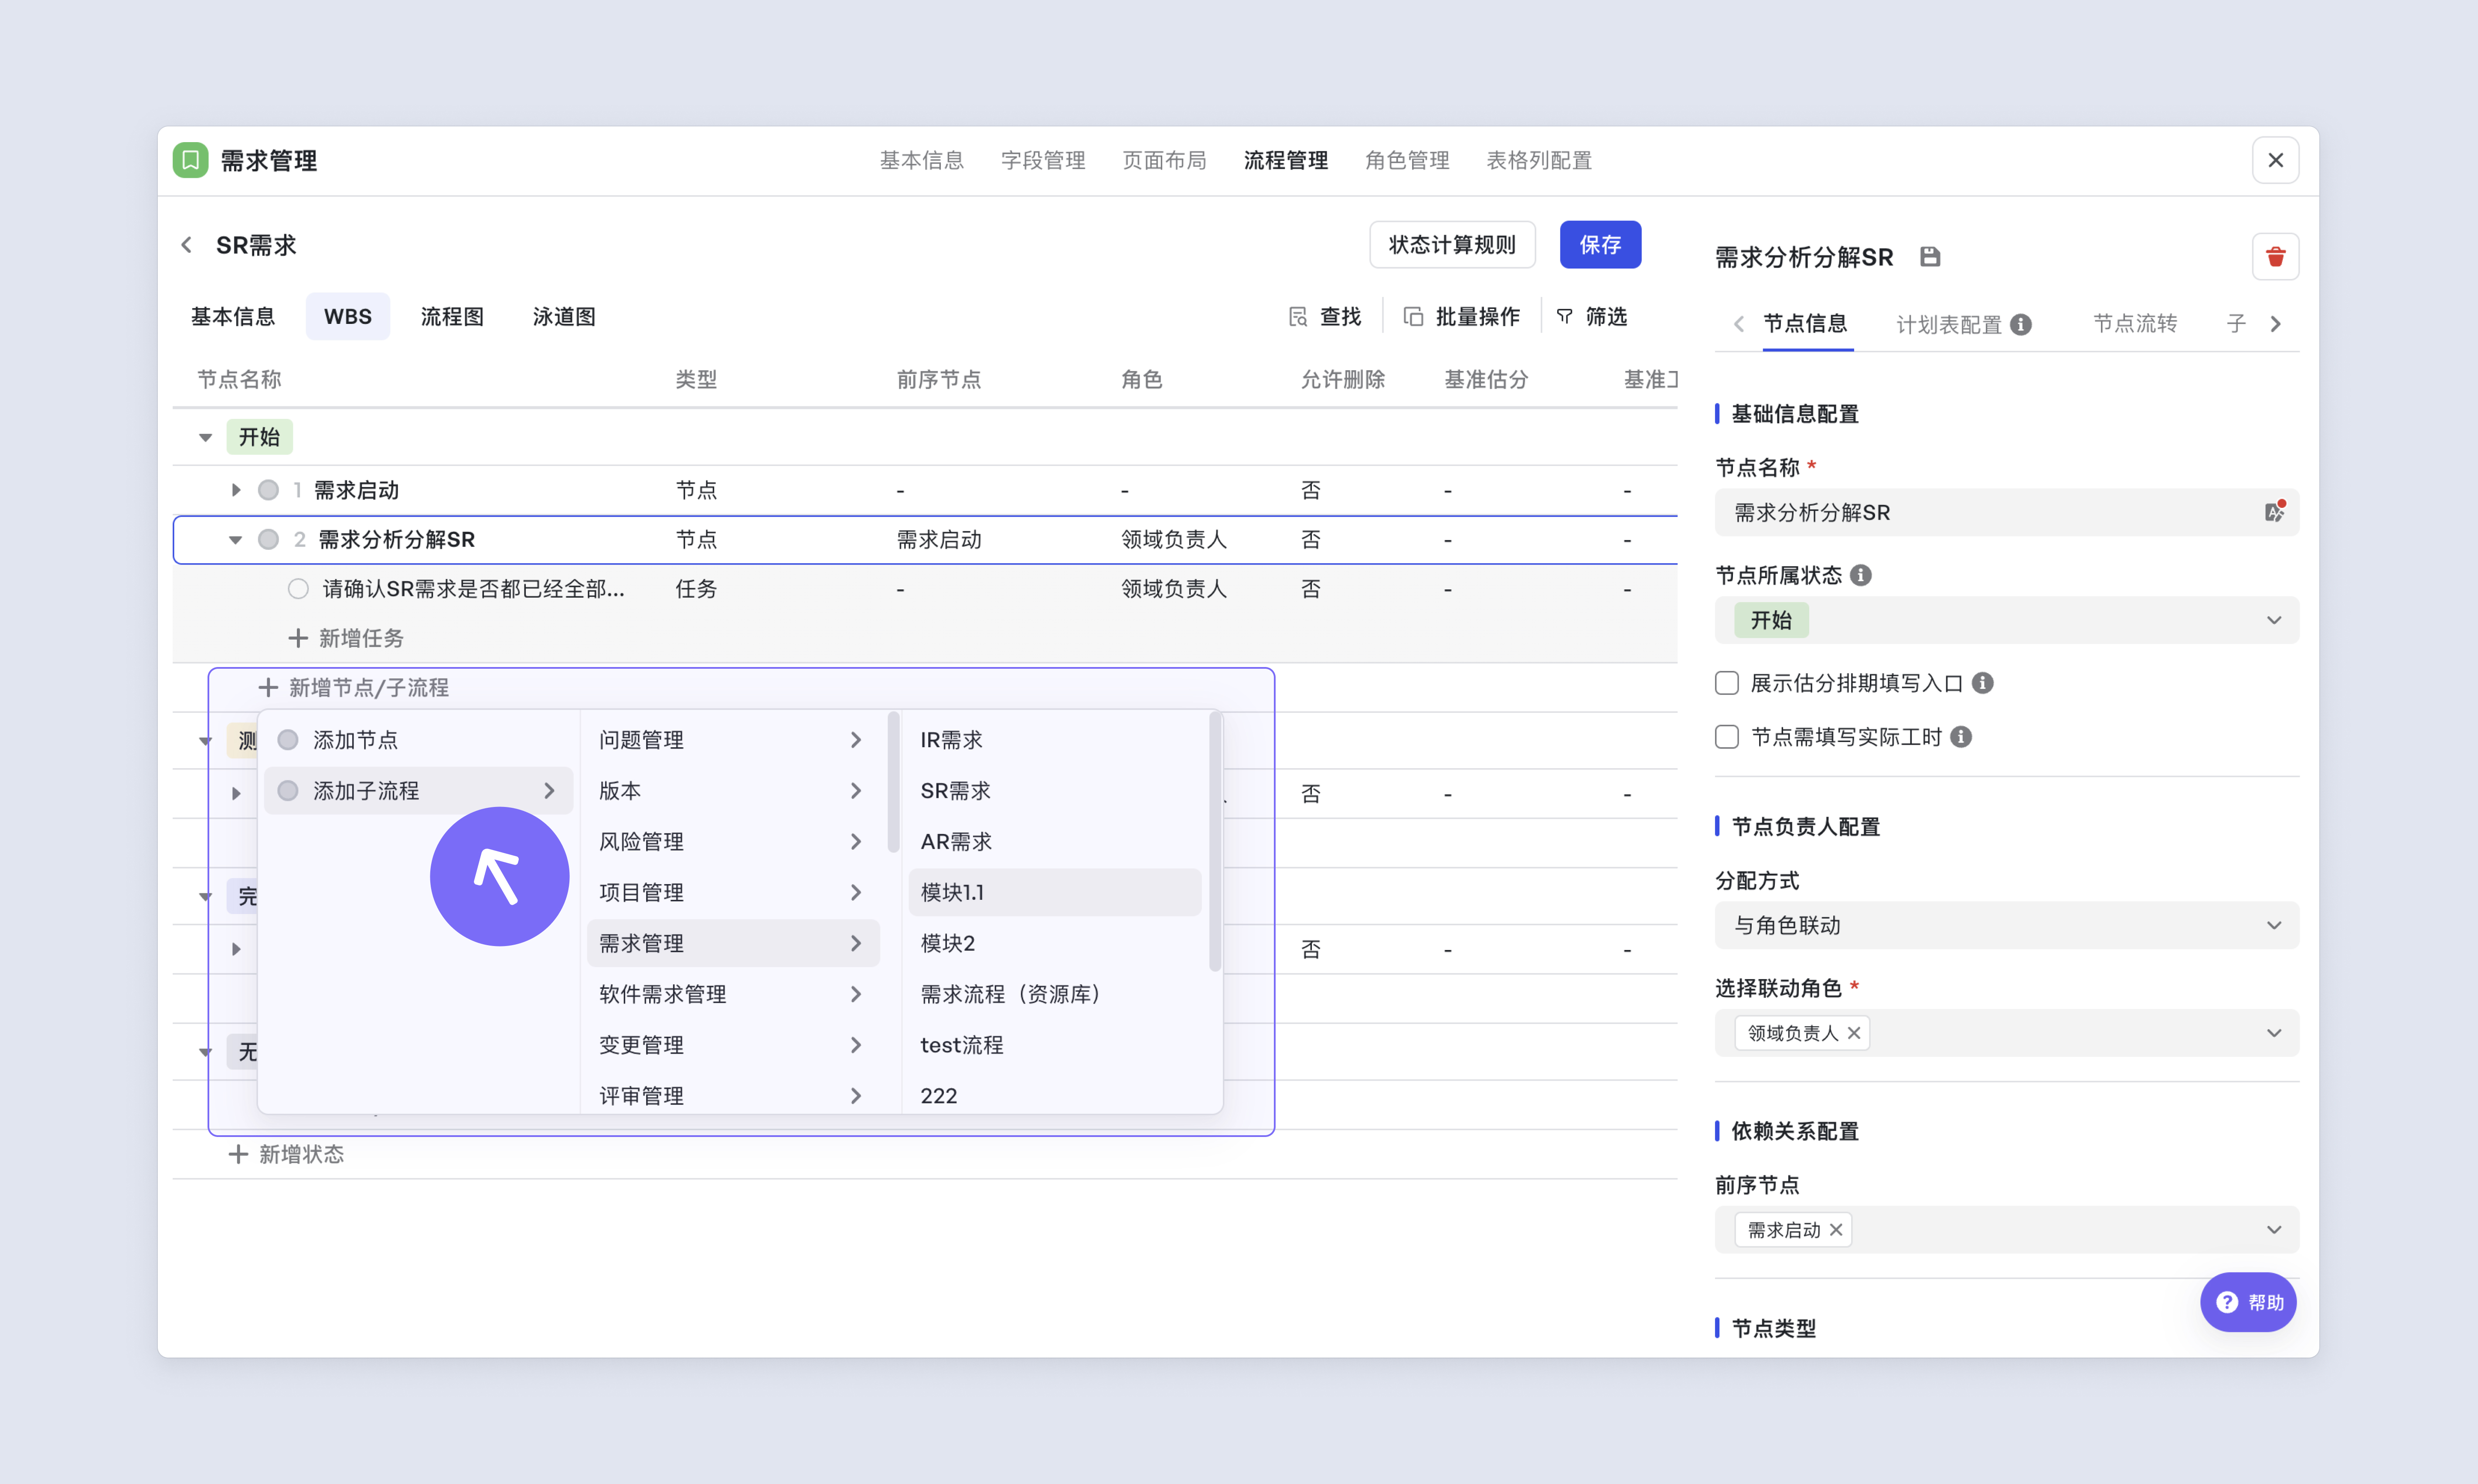Click info icon beside 计划表配置
The height and width of the screenshot is (1484, 2478).
2021,325
